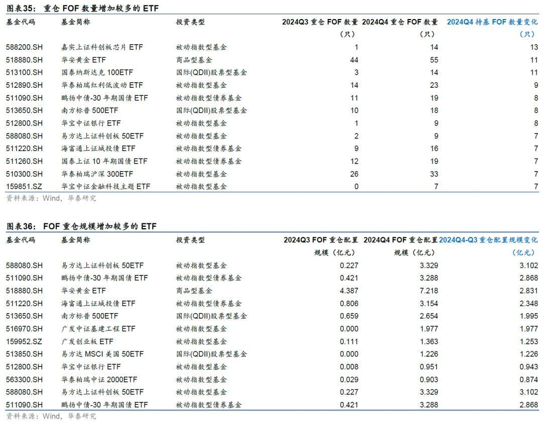
Task: Click fund name 易方达MSCI美国50ETF
Action: click(x=102, y=354)
